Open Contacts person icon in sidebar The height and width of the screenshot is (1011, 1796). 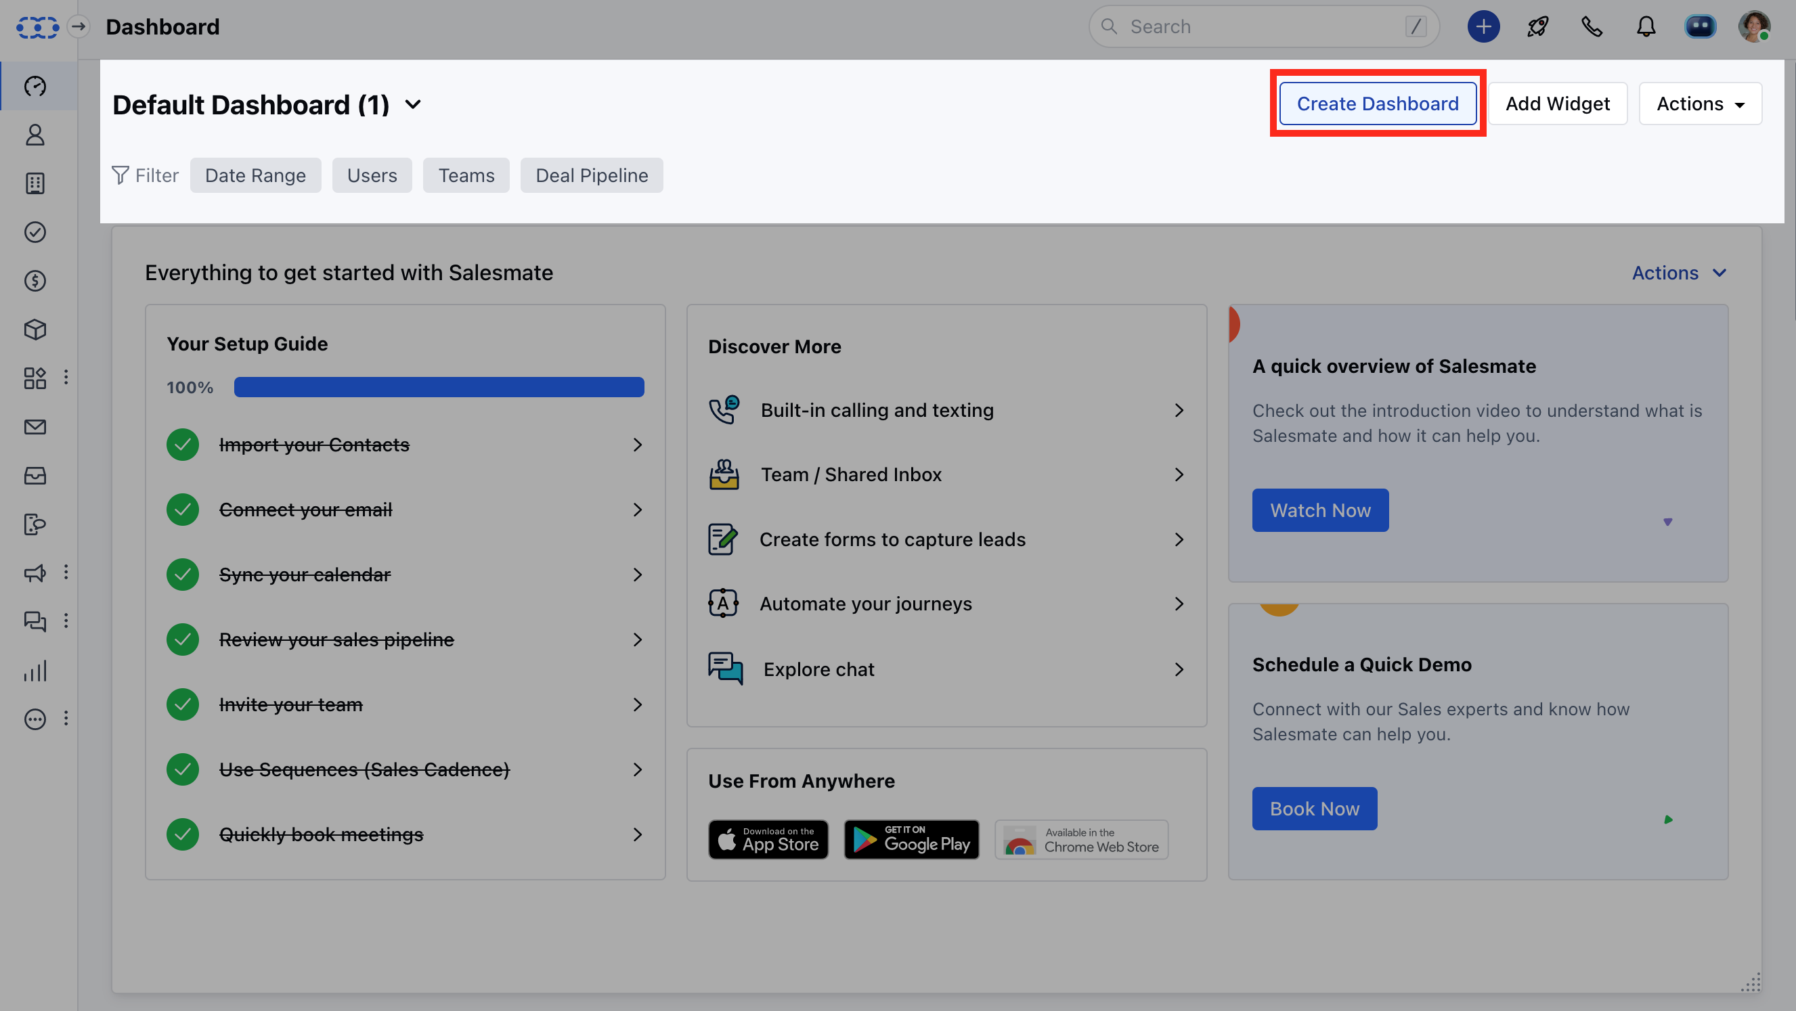click(35, 135)
